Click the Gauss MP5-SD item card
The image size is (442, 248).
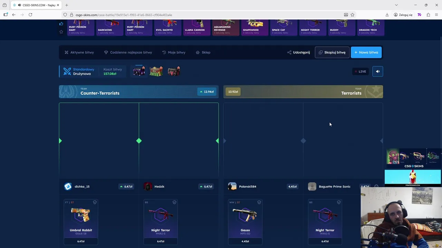pyautogui.click(x=245, y=222)
